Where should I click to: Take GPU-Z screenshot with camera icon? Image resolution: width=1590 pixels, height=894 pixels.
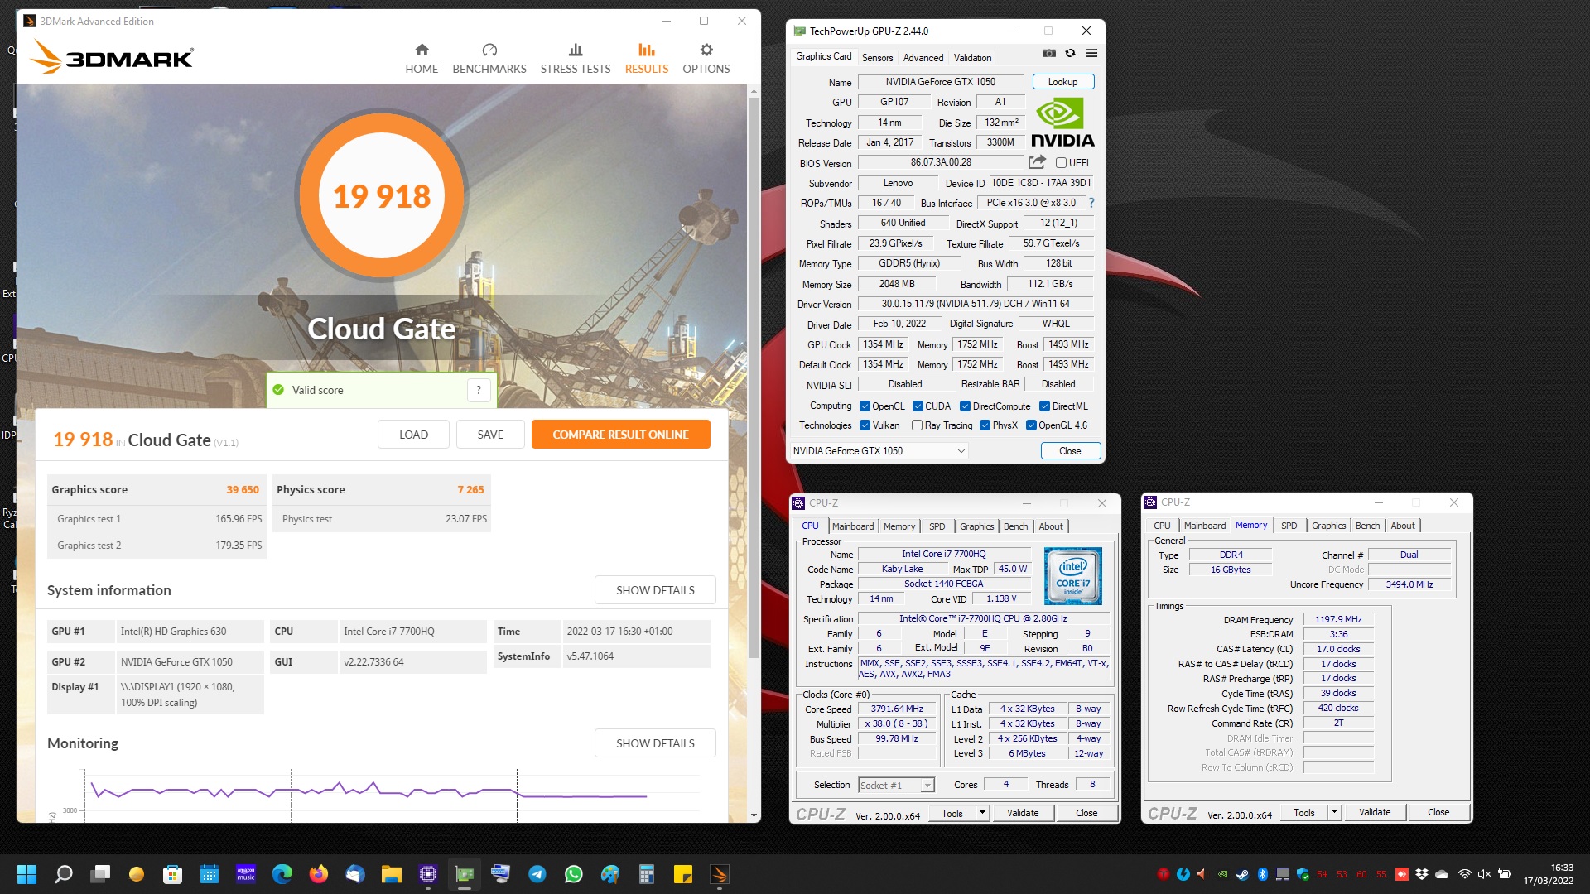[x=1048, y=53]
